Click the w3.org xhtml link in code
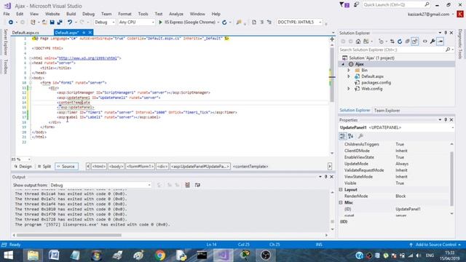 pos(88,58)
